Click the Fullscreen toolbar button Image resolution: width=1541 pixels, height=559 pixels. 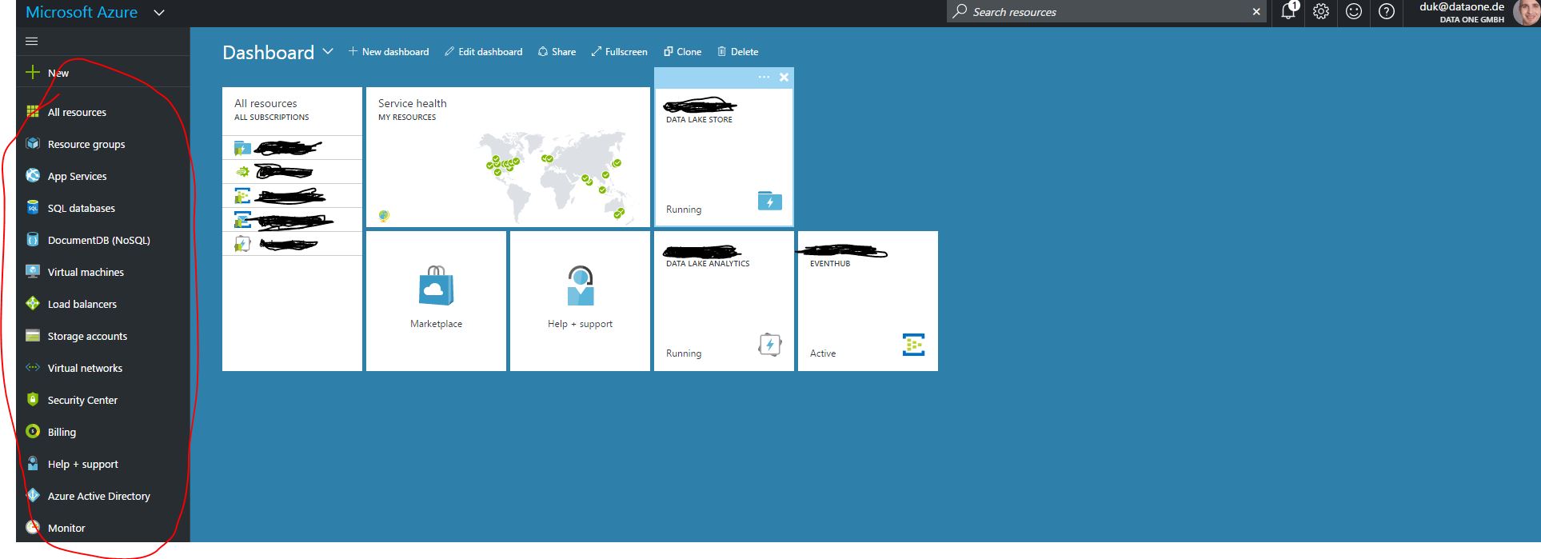point(619,52)
